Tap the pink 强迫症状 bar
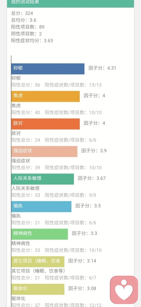141x307 pixels. coord(44,151)
